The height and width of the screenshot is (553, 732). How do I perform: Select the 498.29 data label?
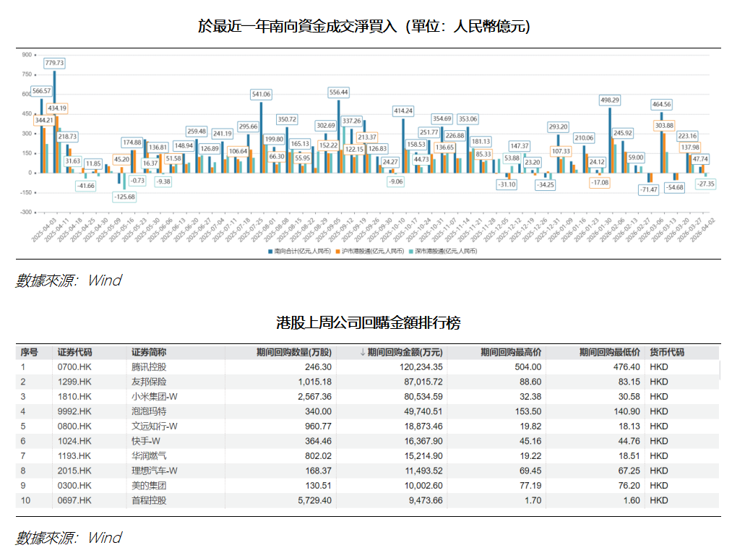click(x=609, y=100)
